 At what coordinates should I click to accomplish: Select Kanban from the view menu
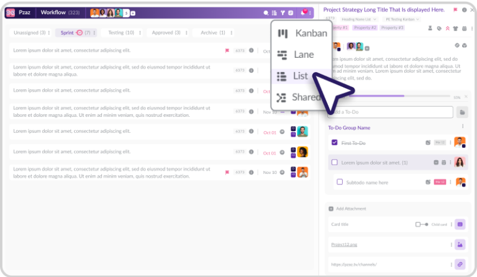click(304, 34)
